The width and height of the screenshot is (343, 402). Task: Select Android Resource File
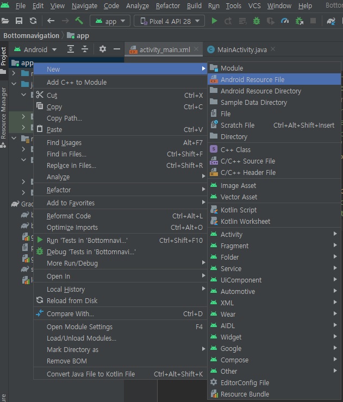(274, 79)
